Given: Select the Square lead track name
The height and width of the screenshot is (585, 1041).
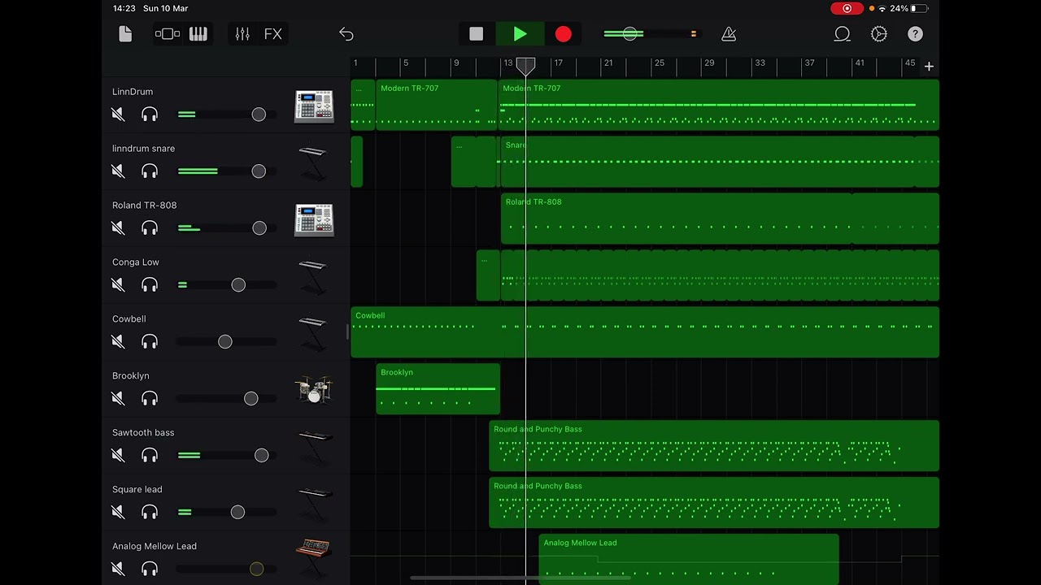Looking at the screenshot, I should [137, 489].
